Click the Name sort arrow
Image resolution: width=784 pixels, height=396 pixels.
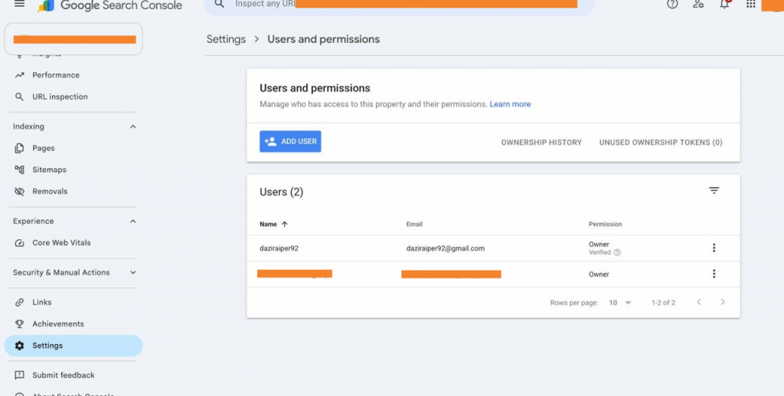285,224
